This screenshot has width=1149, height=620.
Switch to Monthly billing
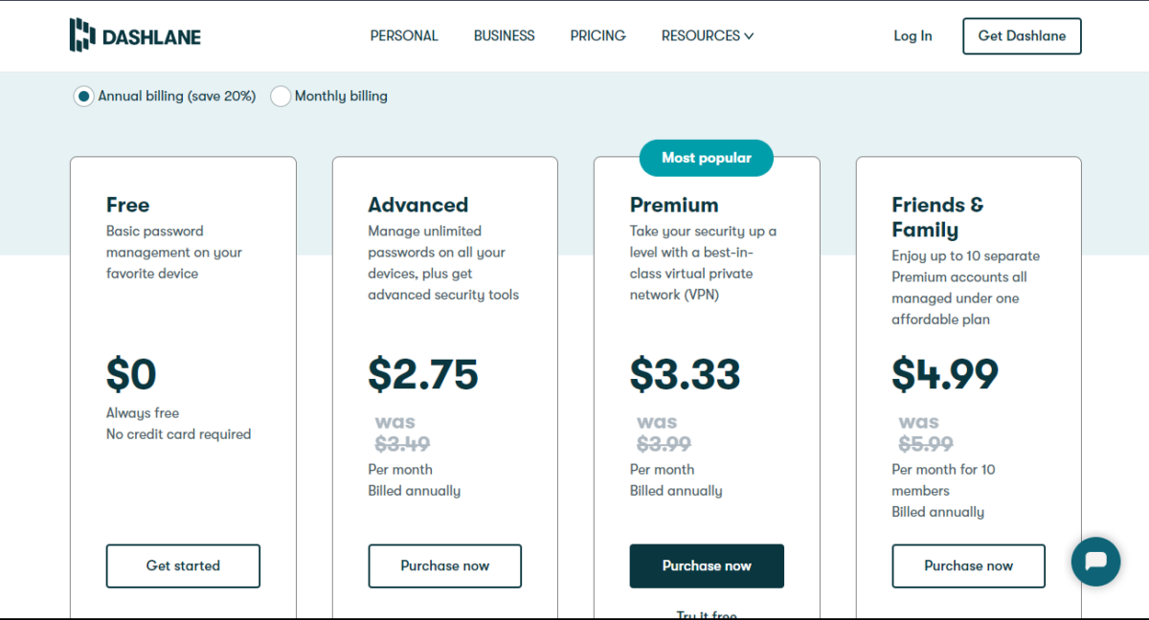click(x=281, y=96)
